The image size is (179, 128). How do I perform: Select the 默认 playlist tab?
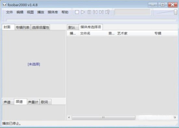pyautogui.click(x=72, y=27)
